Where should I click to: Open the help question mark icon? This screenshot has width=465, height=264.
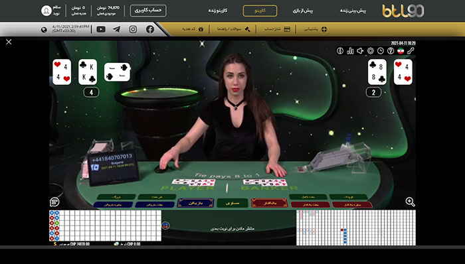(391, 51)
